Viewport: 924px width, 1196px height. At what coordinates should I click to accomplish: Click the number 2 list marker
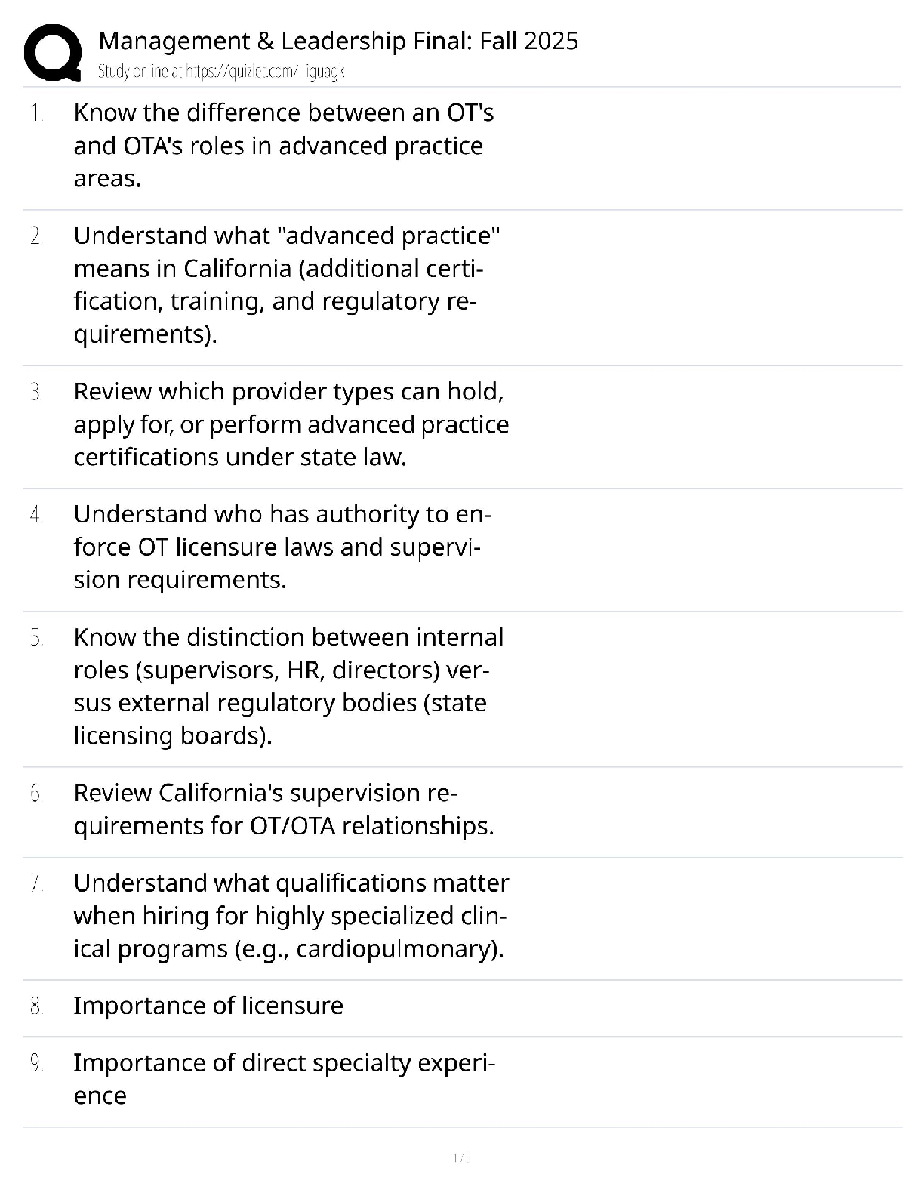[x=37, y=236]
